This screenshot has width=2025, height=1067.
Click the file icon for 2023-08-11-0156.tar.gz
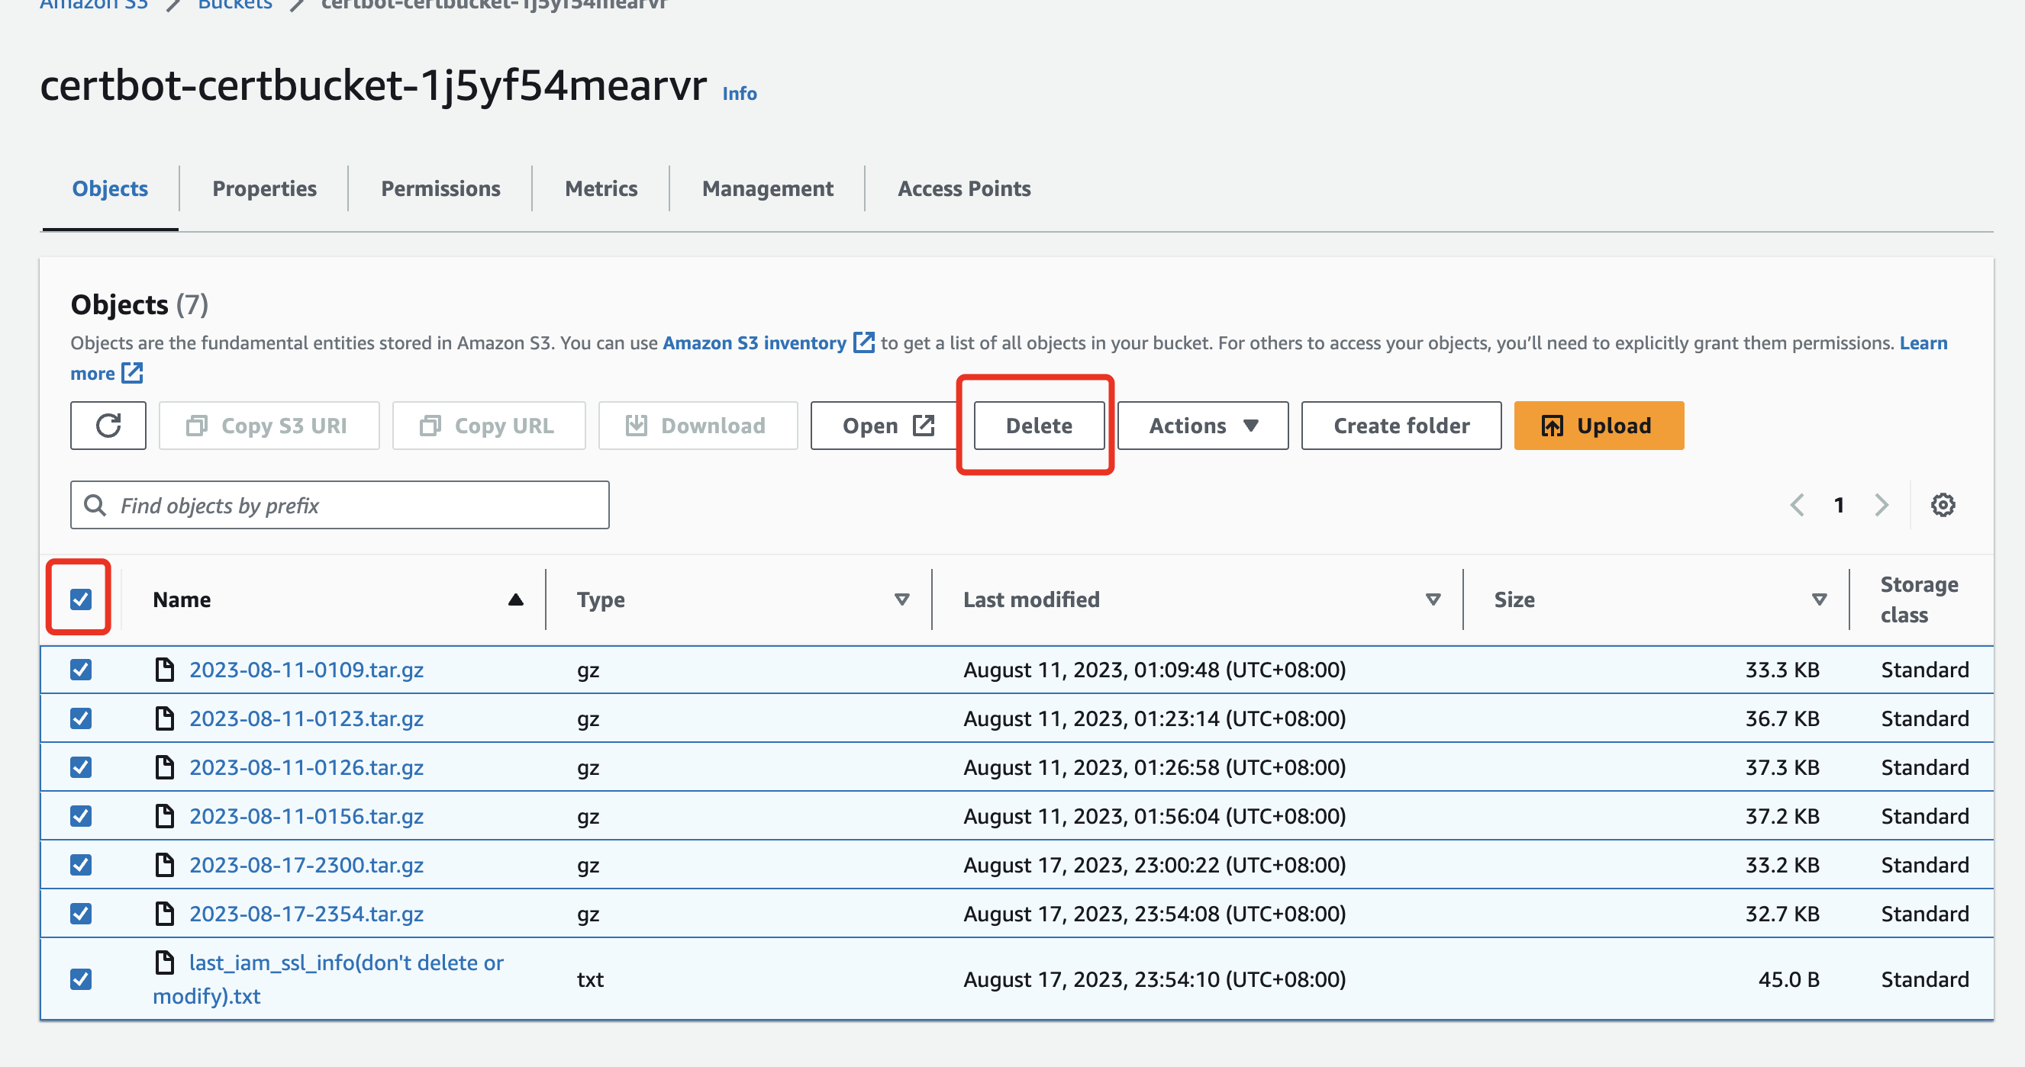click(164, 815)
